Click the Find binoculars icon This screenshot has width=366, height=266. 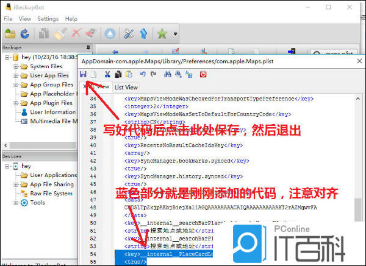(x=168, y=74)
